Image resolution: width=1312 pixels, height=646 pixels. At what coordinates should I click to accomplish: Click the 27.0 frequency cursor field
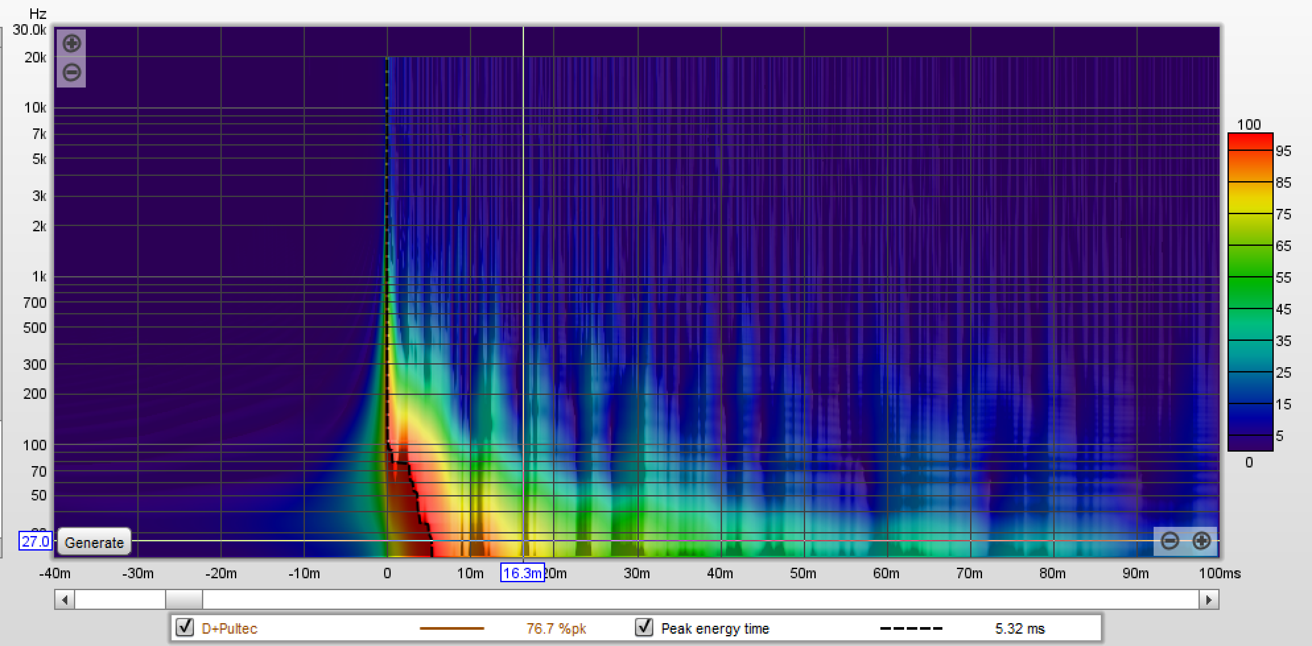click(x=35, y=540)
